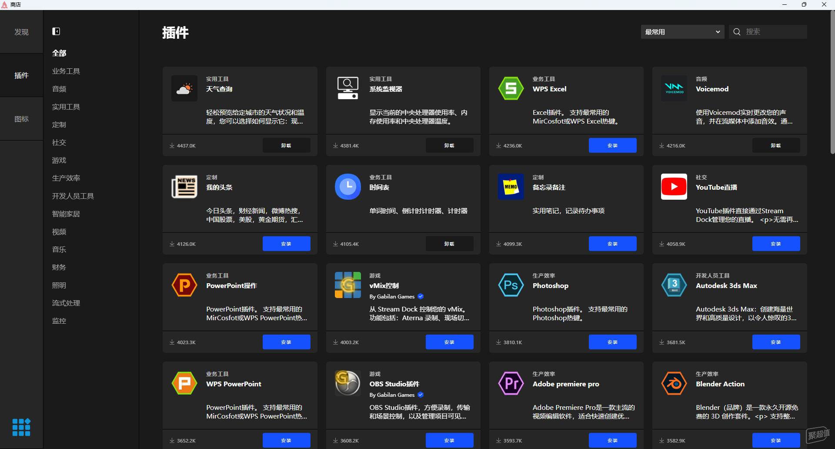
Task: Select the 智能家居 category
Action: [66, 214]
